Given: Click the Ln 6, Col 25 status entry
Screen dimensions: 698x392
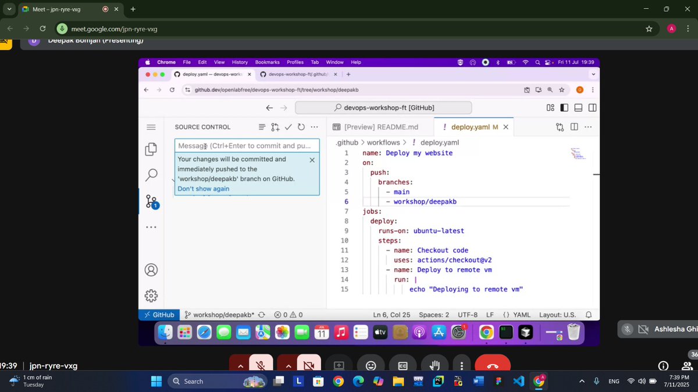Looking at the screenshot, I should [391, 315].
